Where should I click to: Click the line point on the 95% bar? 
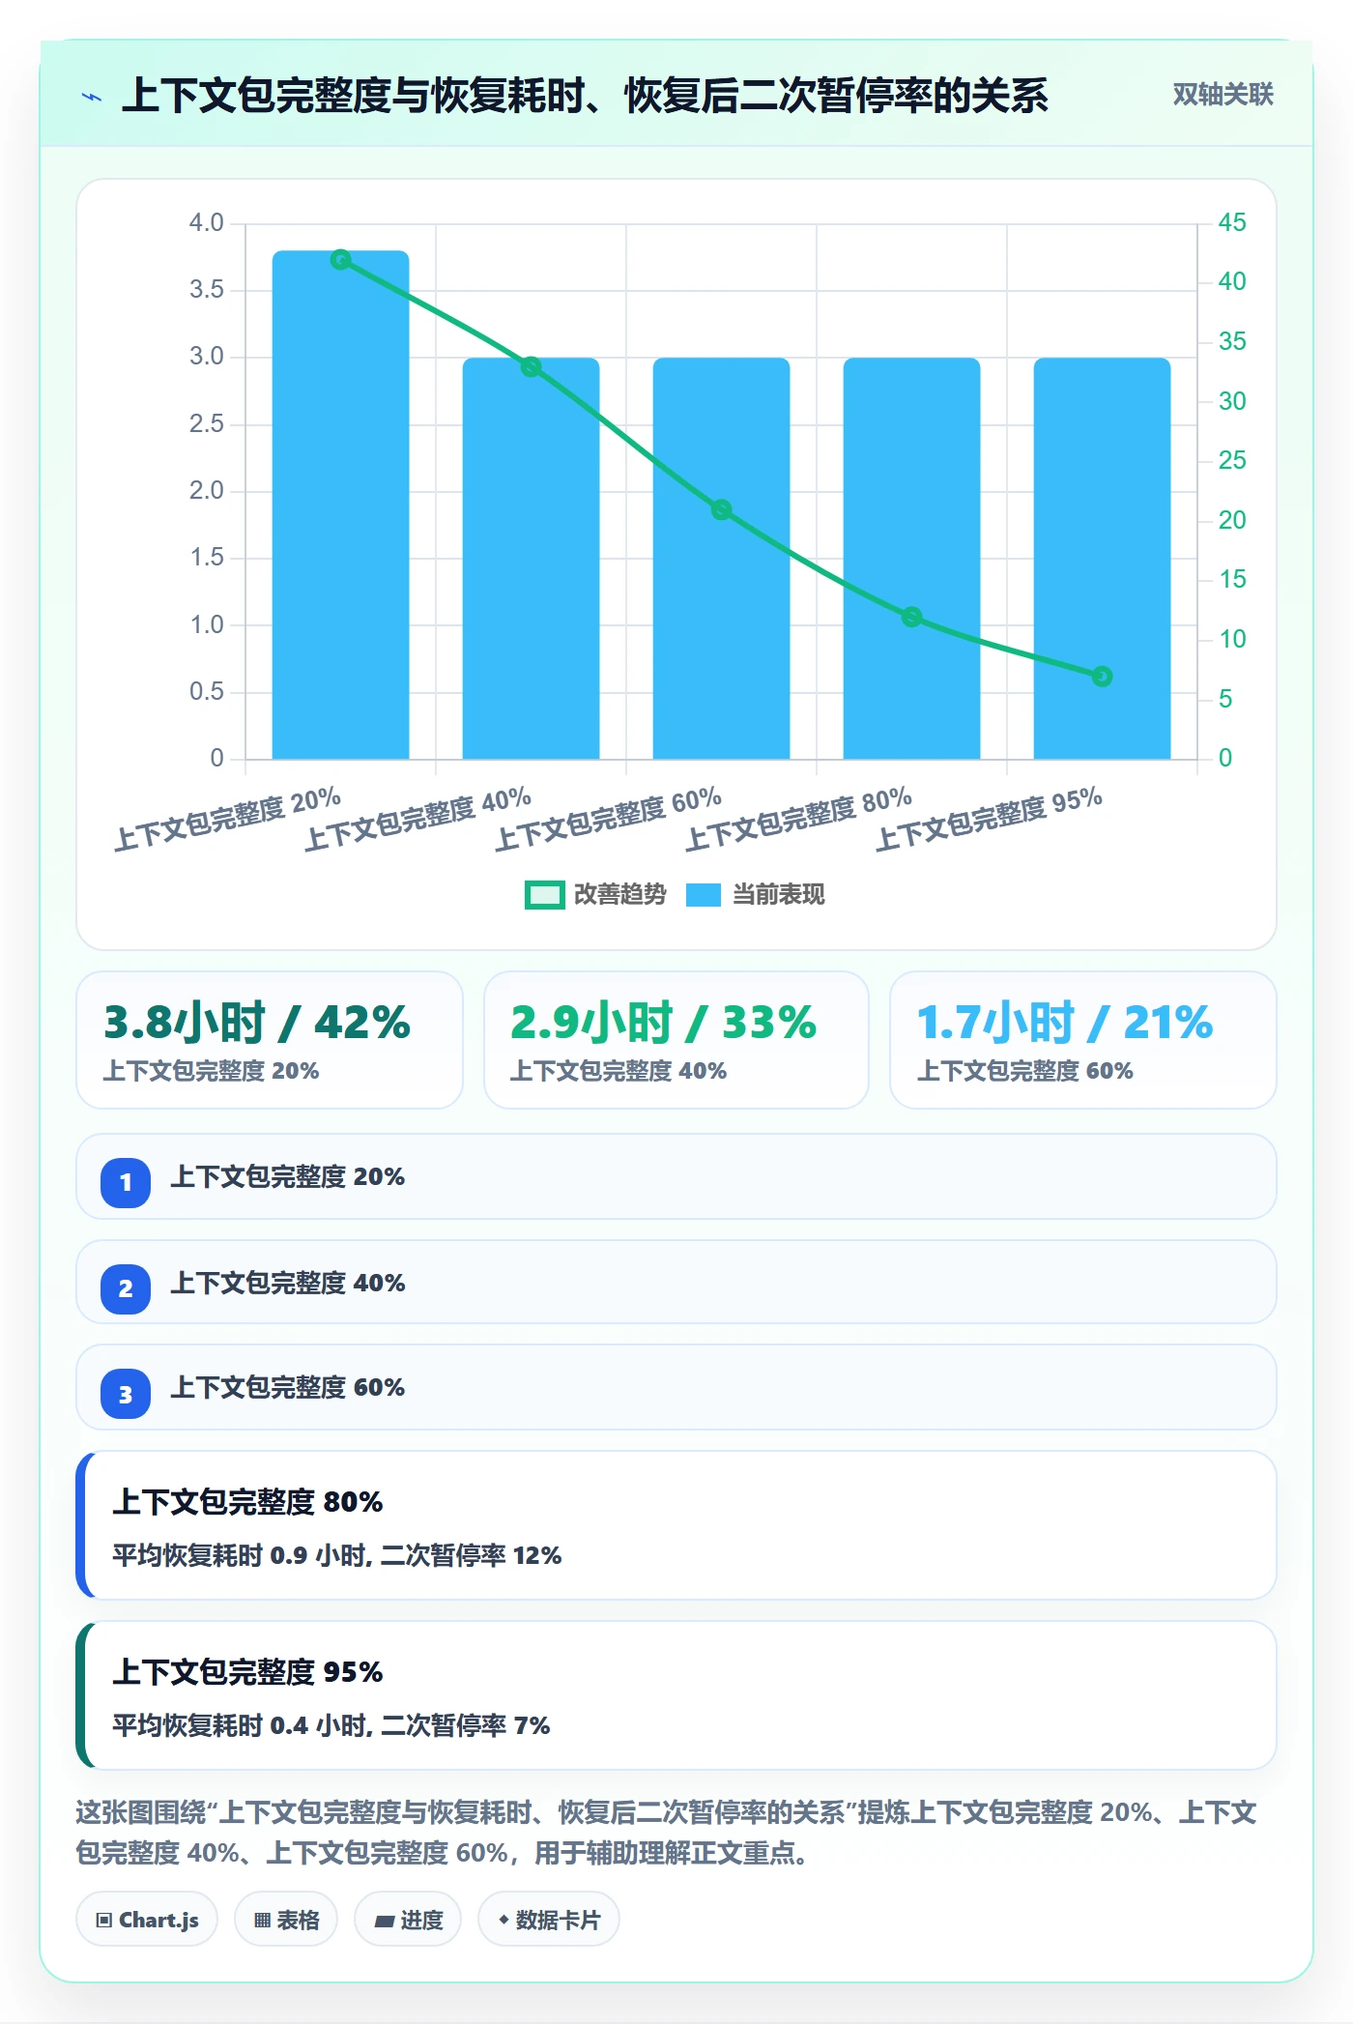coord(1102,677)
